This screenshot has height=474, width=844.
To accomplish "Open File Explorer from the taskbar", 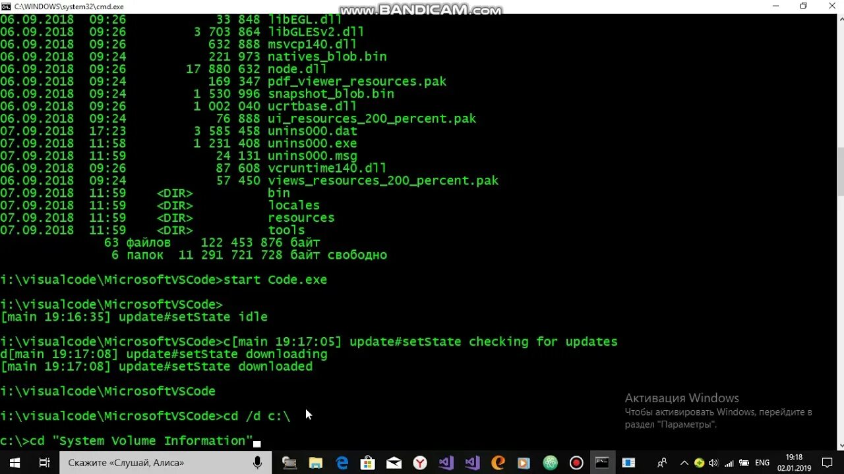I will coord(315,463).
